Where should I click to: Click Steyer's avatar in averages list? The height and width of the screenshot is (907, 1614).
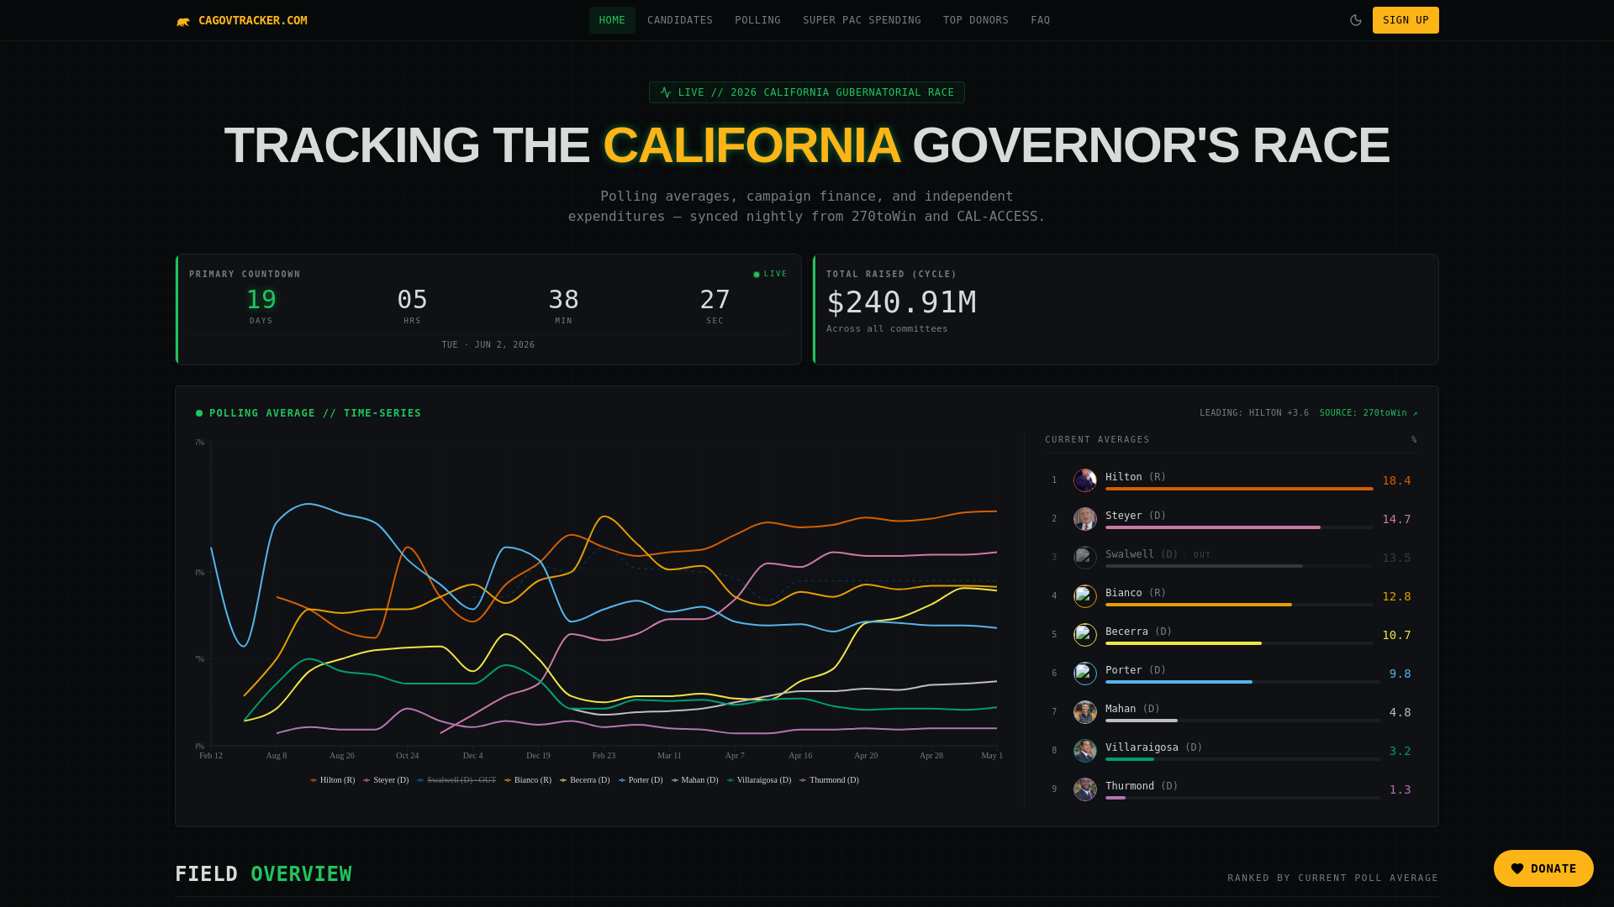coord(1085,519)
